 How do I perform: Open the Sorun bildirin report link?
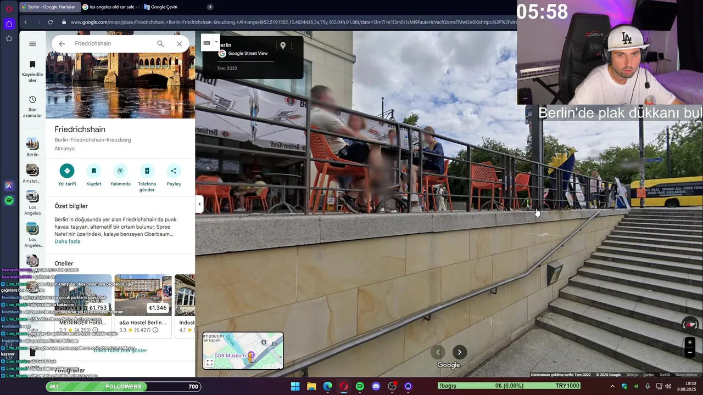click(x=687, y=375)
